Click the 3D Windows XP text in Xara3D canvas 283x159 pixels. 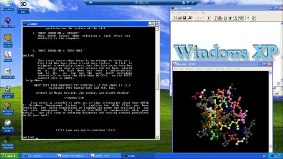[226, 52]
